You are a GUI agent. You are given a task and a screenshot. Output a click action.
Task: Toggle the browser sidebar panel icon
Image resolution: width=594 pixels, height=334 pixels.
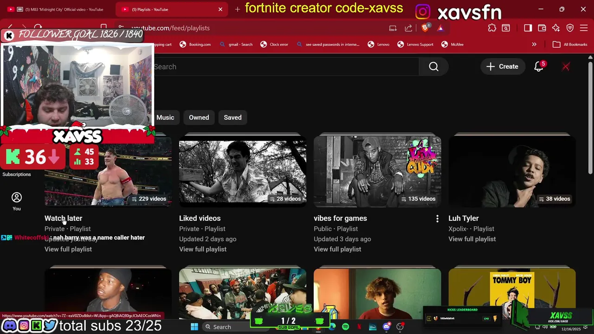528,28
